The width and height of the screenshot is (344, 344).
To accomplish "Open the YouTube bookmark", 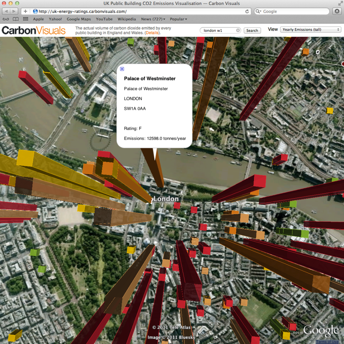I will [104, 19].
